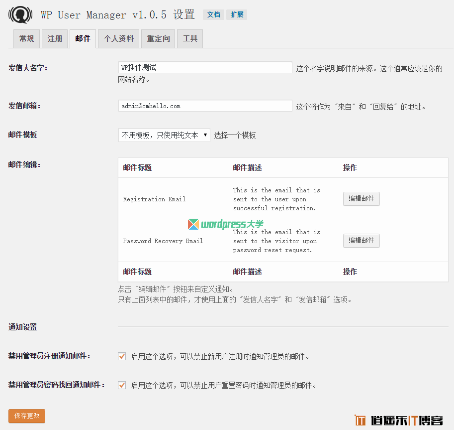The width and height of the screenshot is (454, 430).
Task: Edit the Registration Email template
Action: point(361,199)
